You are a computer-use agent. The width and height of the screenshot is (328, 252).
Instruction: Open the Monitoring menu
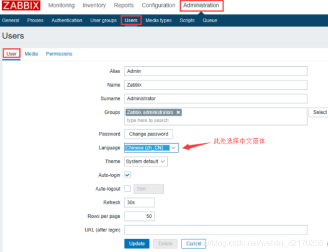point(62,5)
